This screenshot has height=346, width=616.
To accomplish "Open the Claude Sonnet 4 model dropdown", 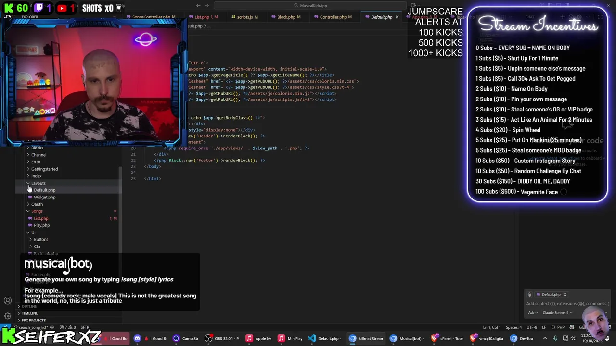I will click(x=557, y=313).
